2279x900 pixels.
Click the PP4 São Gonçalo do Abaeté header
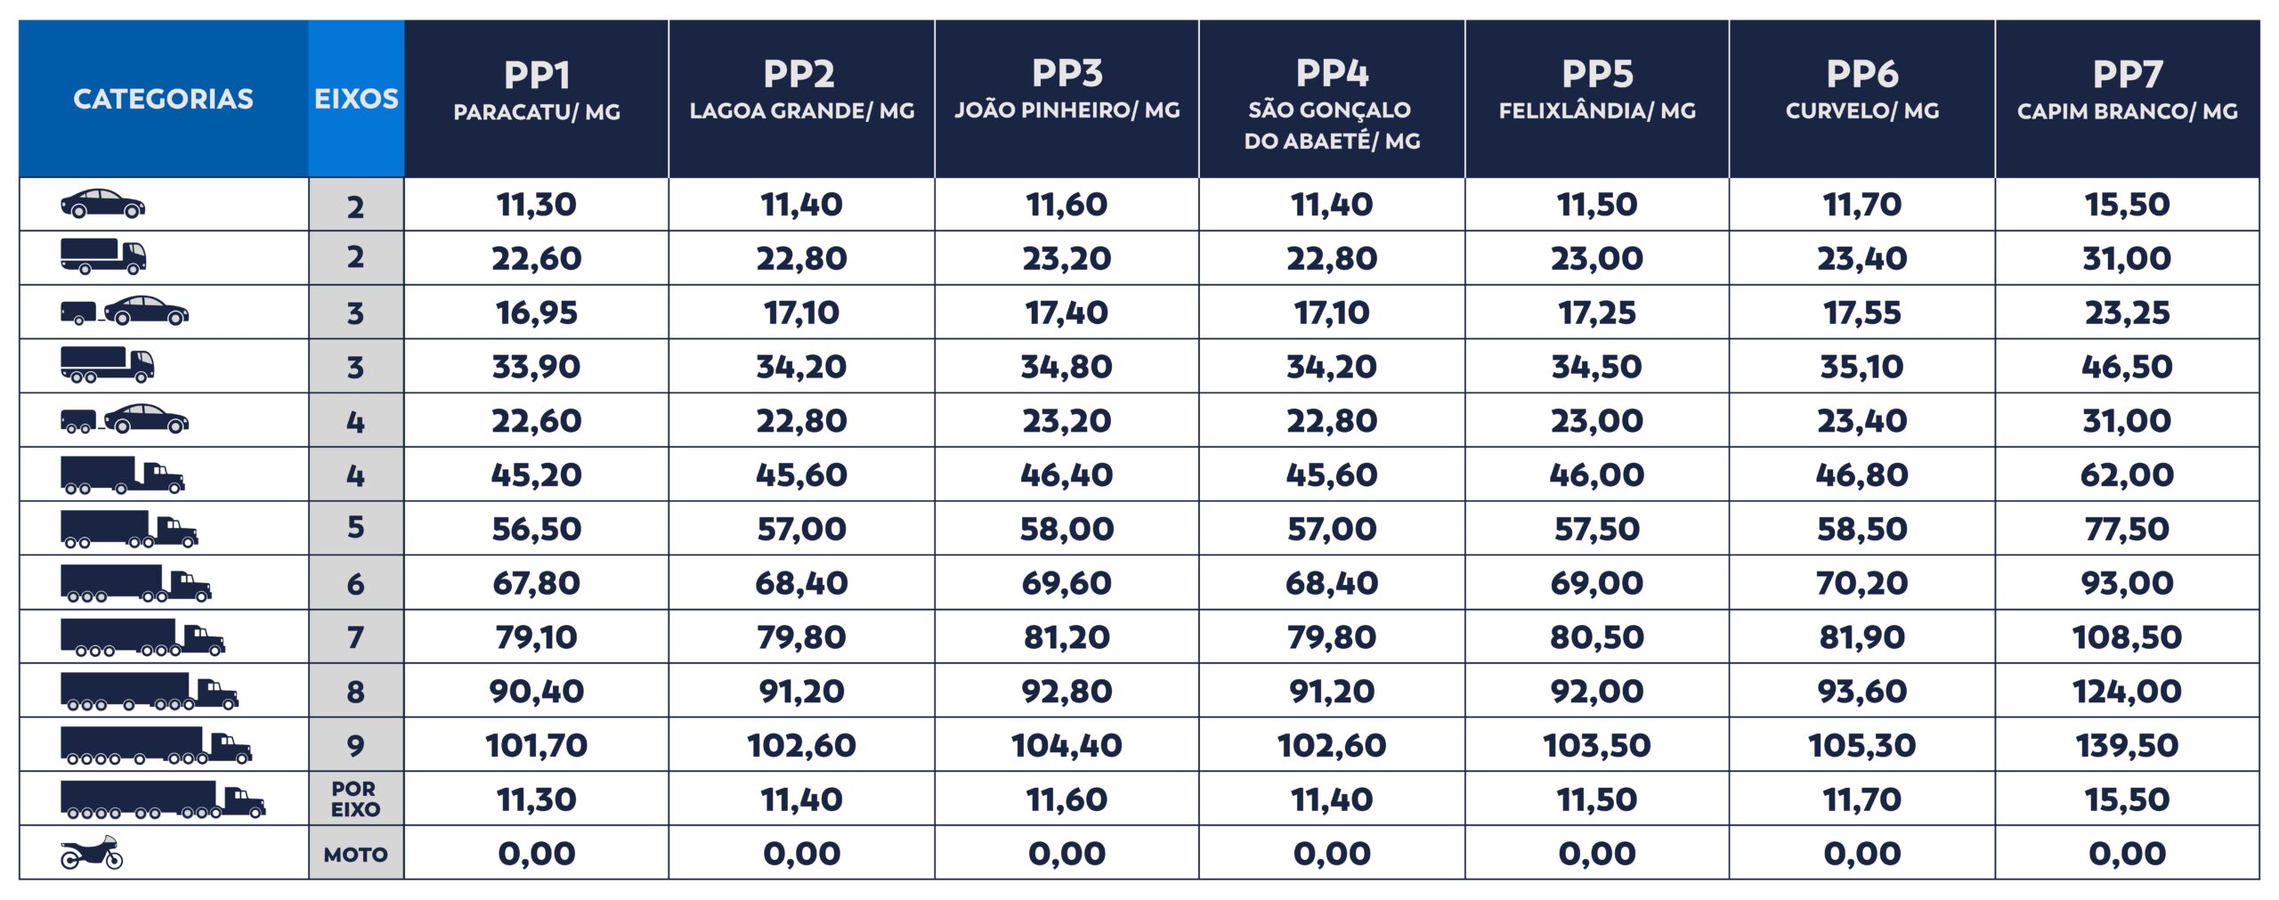coord(1332,99)
